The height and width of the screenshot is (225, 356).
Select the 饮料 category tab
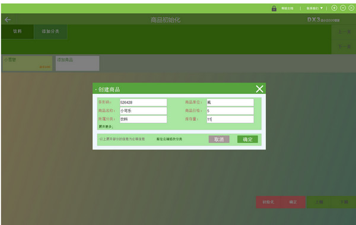[x=17, y=31]
